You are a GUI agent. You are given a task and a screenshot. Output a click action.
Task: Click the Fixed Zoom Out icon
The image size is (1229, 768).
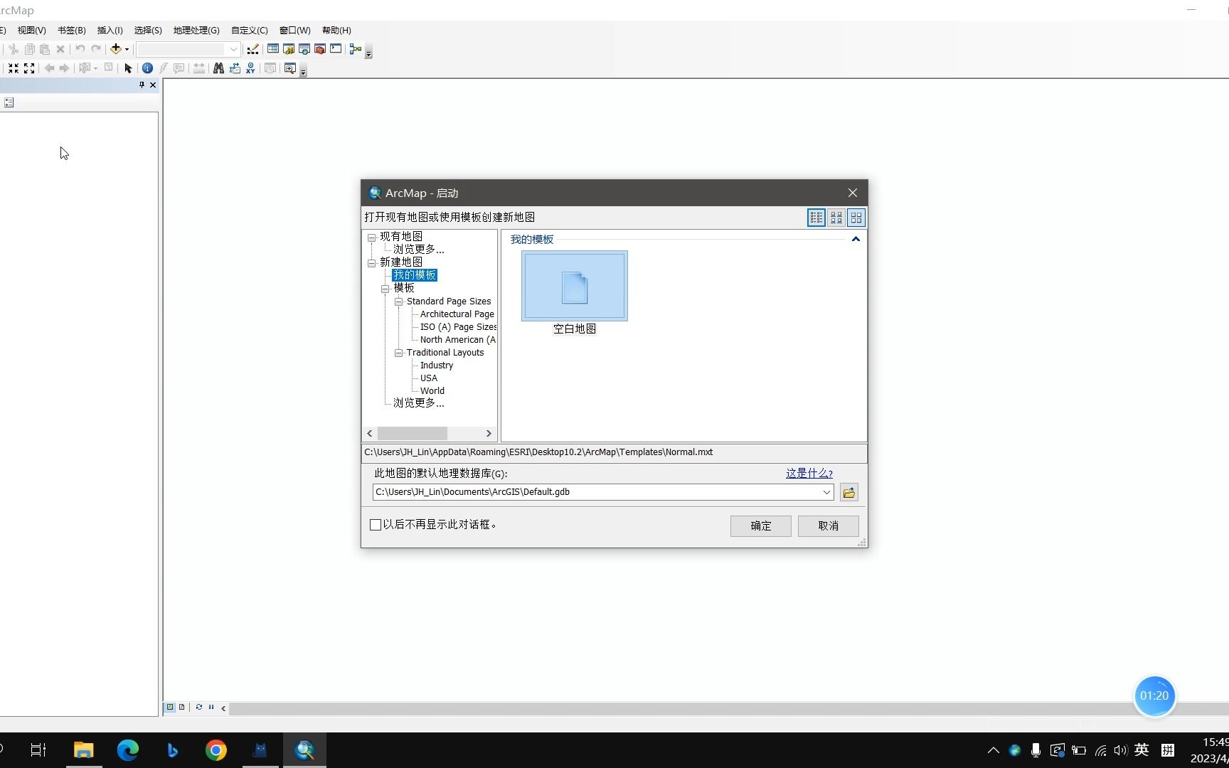29,68
